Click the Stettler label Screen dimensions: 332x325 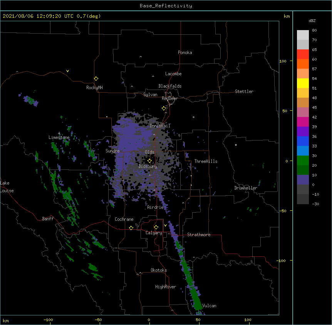tap(244, 91)
